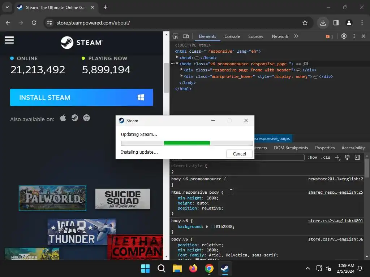Cancel the Steam update
The height and width of the screenshot is (277, 370).
(x=239, y=154)
